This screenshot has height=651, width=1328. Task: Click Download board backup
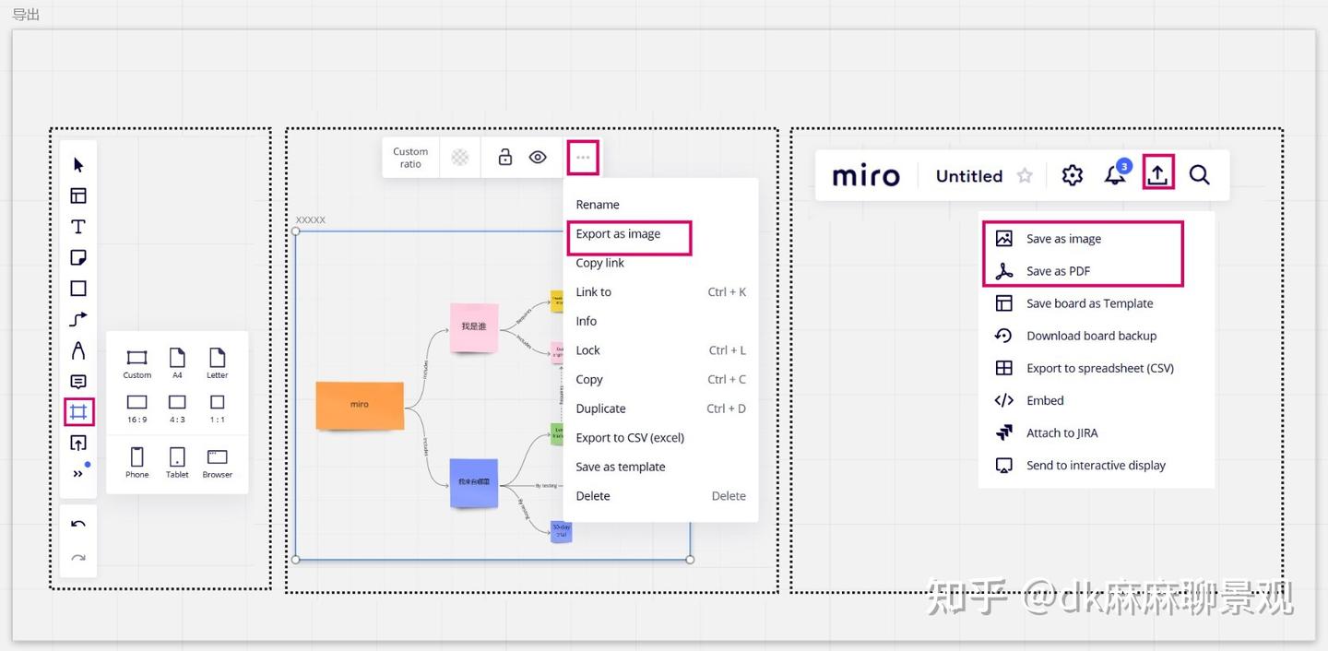click(1091, 335)
